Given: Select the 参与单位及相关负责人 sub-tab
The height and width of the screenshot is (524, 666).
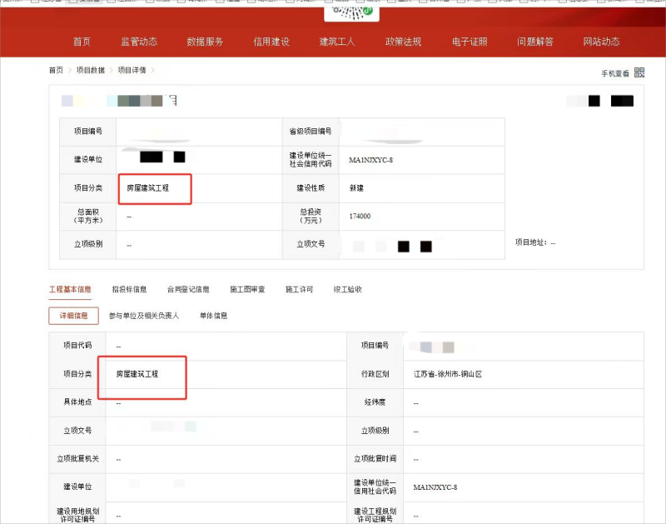Looking at the screenshot, I should (144, 316).
